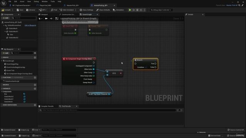Viewport: 246px width, 138px height.
Task: Open the debug object selector dropdown
Action: (161, 10)
